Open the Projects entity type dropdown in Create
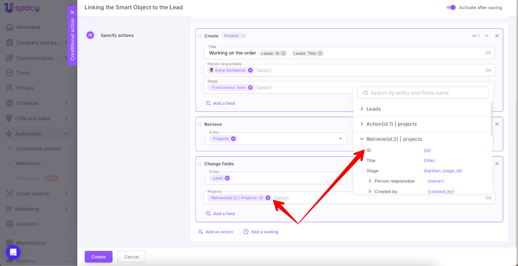This screenshot has height=266, width=518. [x=234, y=36]
